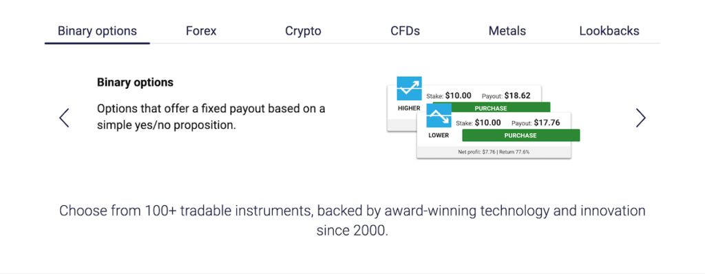Select the Binary options tab
This screenshot has width=705, height=274.
[x=97, y=31]
